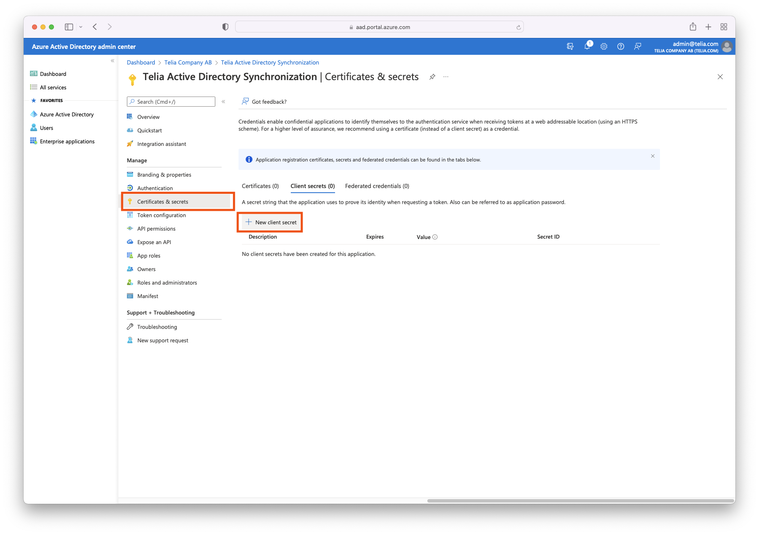This screenshot has height=535, width=759.
Task: Click the Value column info icon
Action: click(x=435, y=237)
